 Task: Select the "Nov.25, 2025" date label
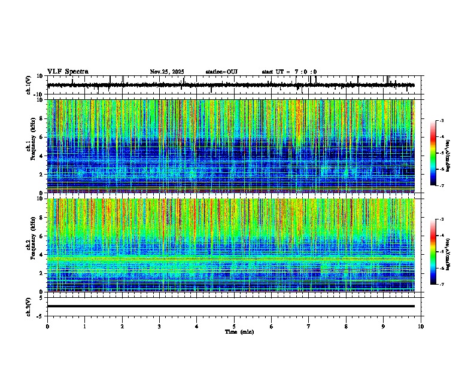point(167,72)
